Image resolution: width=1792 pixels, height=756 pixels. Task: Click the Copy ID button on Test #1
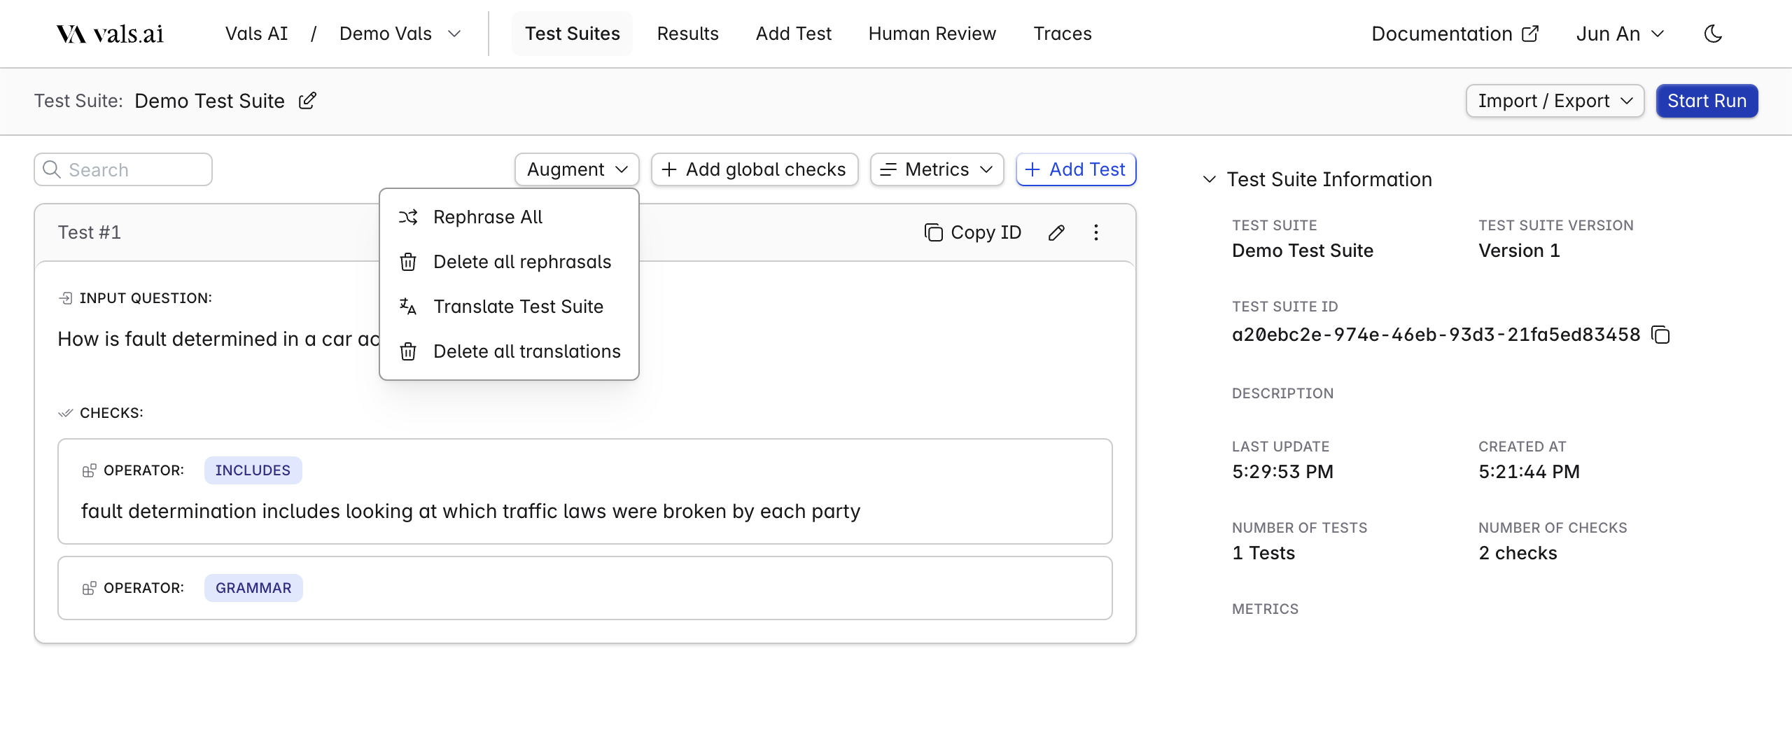tap(973, 232)
